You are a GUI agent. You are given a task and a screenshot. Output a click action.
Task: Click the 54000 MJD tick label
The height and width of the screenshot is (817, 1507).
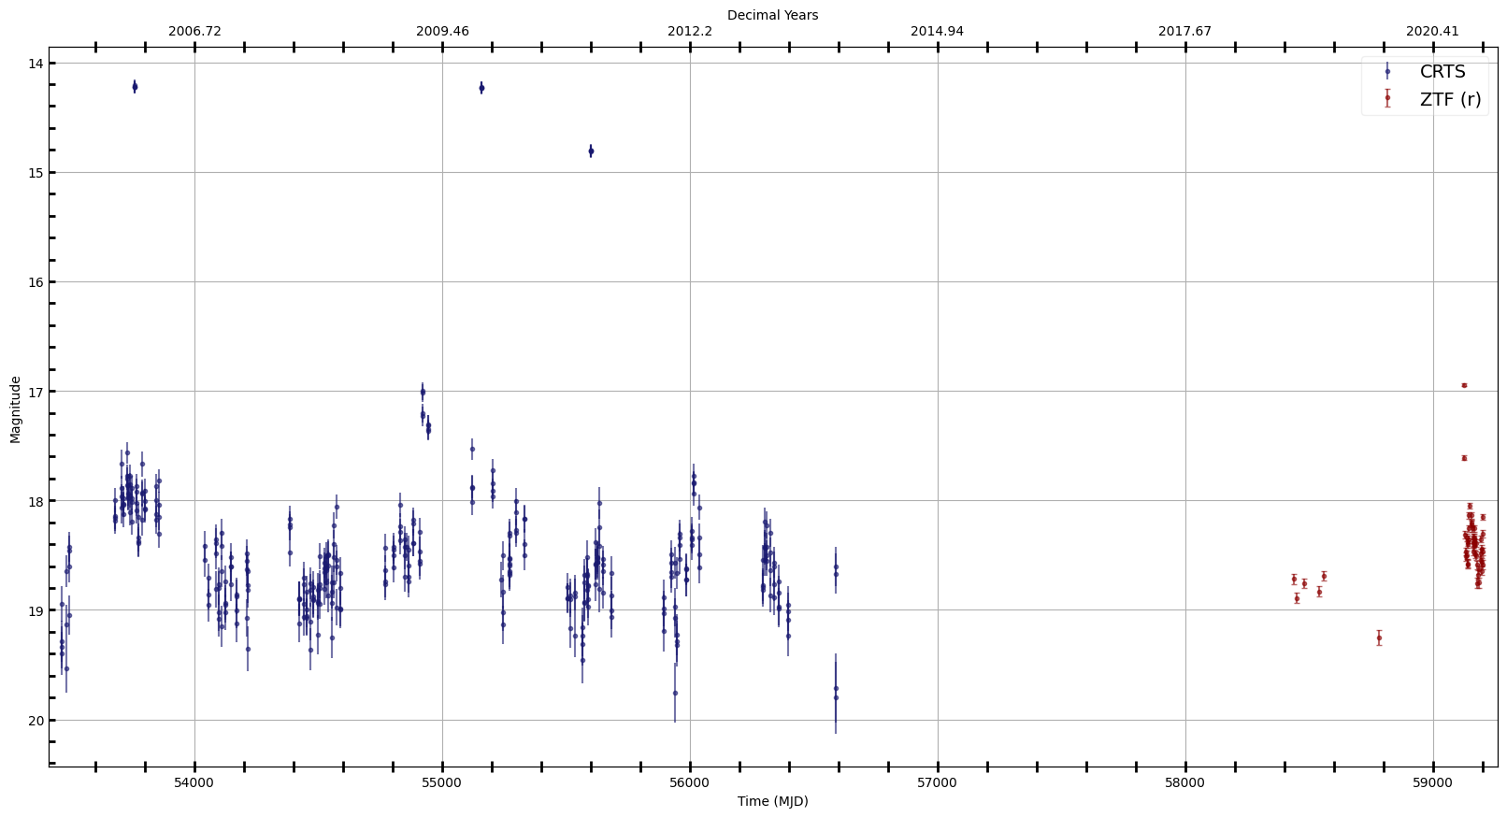coord(194,781)
